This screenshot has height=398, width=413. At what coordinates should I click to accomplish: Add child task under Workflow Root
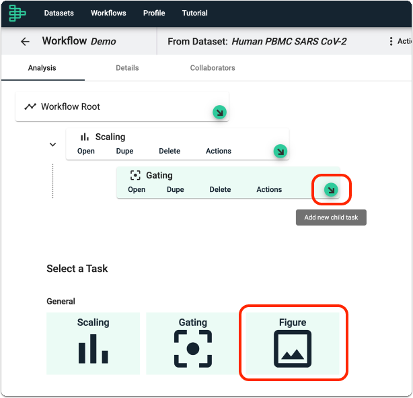[x=219, y=112]
